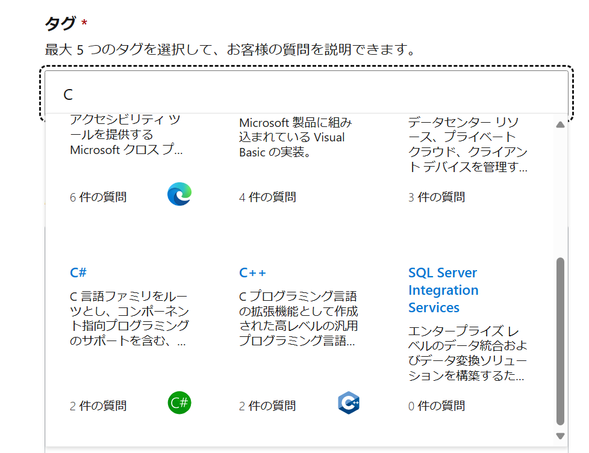
Task: Click the scrollbar up arrow
Action: coord(560,125)
